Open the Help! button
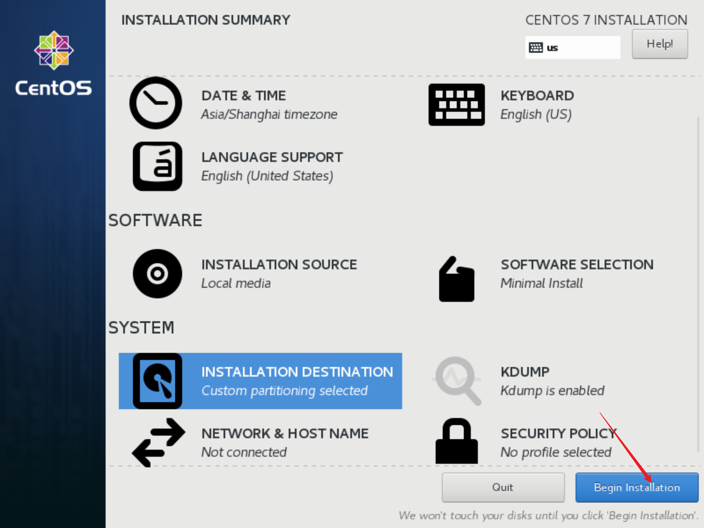The width and height of the screenshot is (704, 528). point(660,44)
